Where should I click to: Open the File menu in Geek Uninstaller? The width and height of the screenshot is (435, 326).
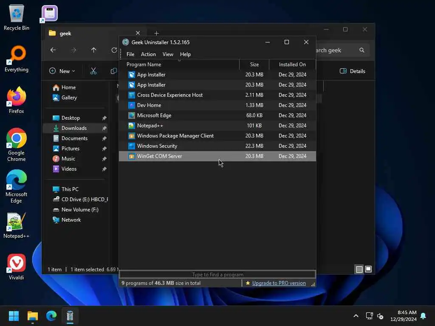pos(130,54)
